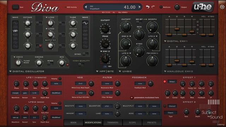This screenshot has width=226, height=127.
Task: Open chorus Type dropdown showing Classic
Action: tap(171, 113)
